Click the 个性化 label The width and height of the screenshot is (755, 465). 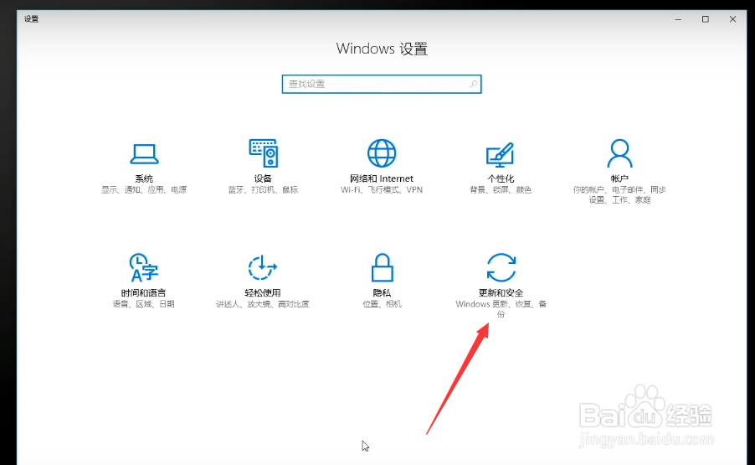pos(501,178)
